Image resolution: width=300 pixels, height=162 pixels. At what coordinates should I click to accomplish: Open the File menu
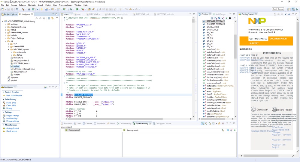pos(2,5)
